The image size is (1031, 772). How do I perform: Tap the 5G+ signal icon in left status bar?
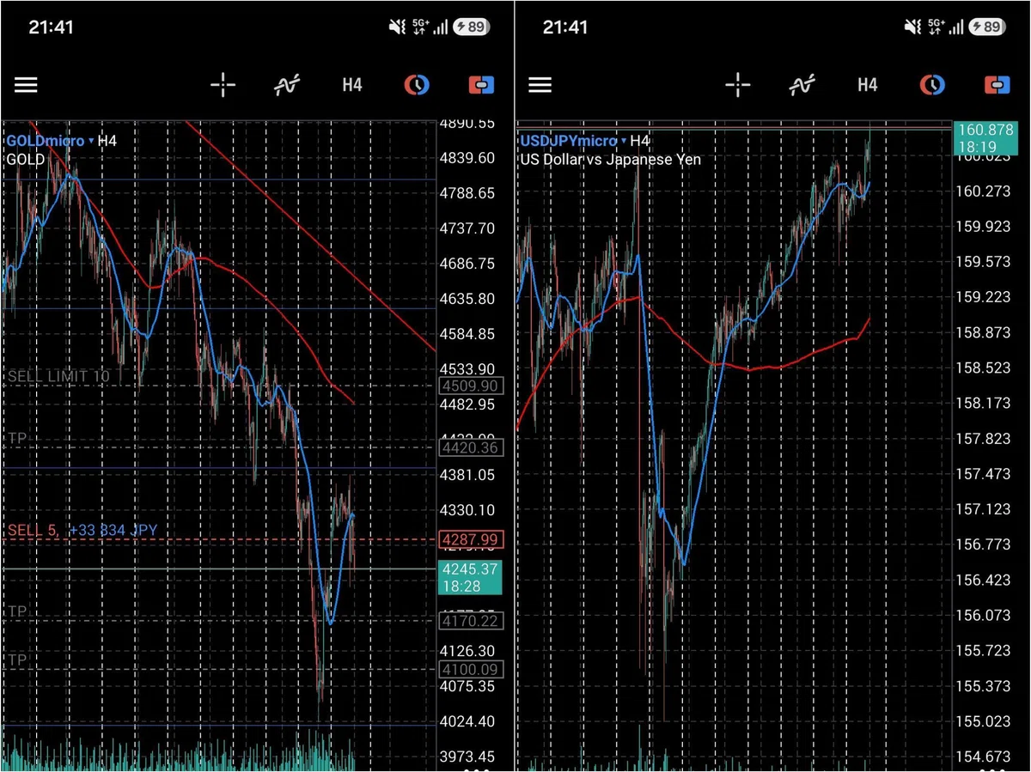[x=419, y=27]
